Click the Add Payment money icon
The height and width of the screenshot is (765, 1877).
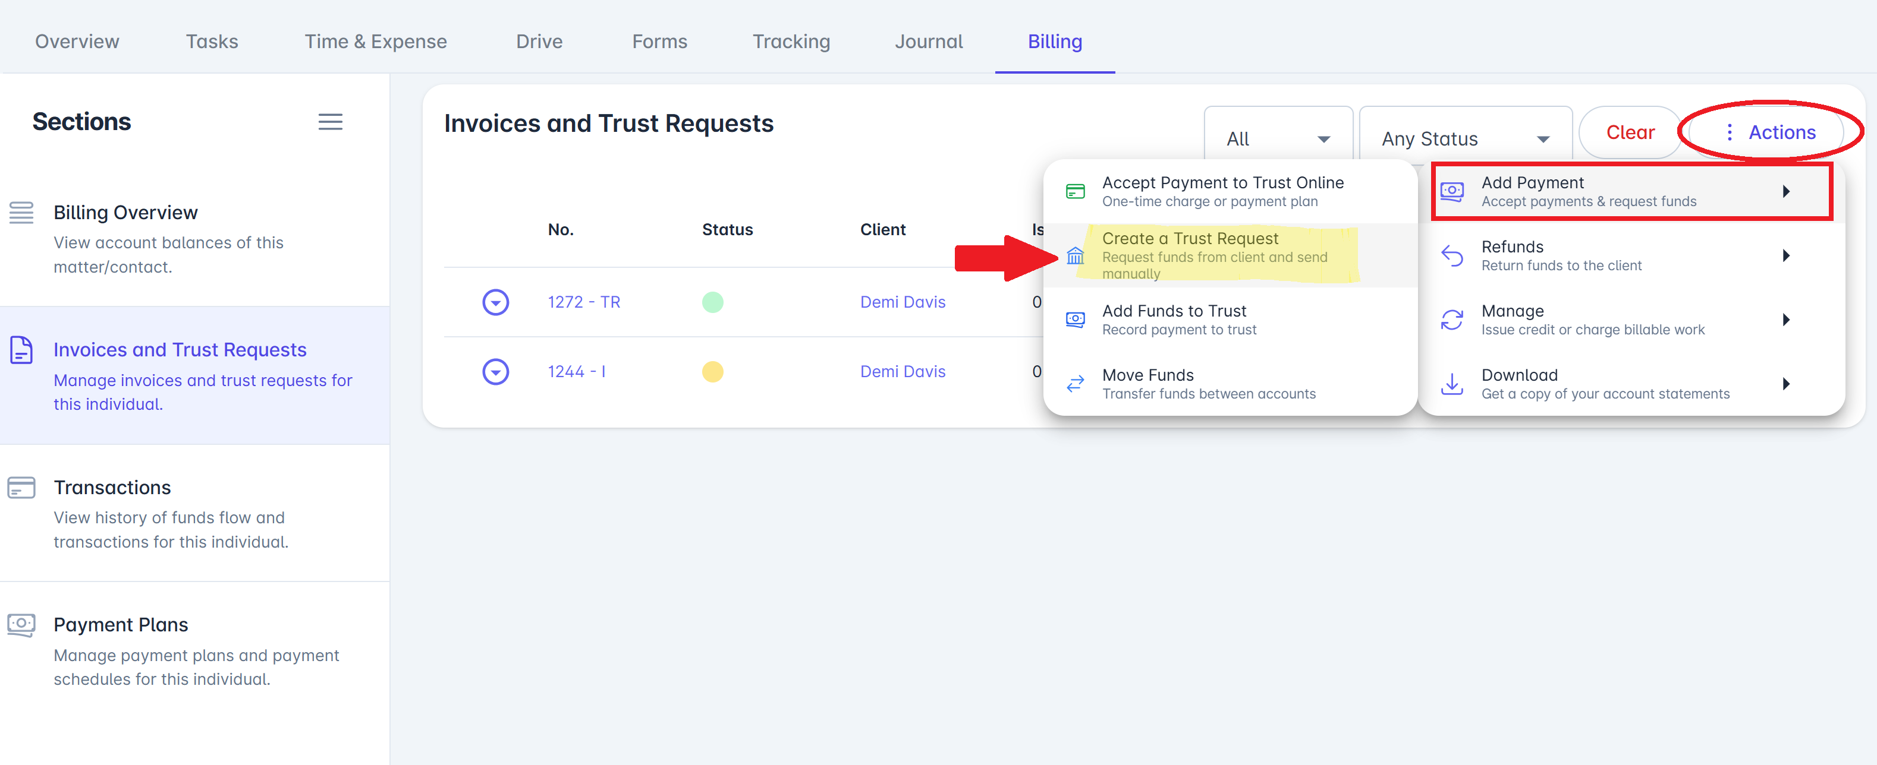pyautogui.click(x=1451, y=191)
